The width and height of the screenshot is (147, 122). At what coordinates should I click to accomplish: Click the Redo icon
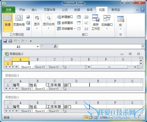pos(23,41)
